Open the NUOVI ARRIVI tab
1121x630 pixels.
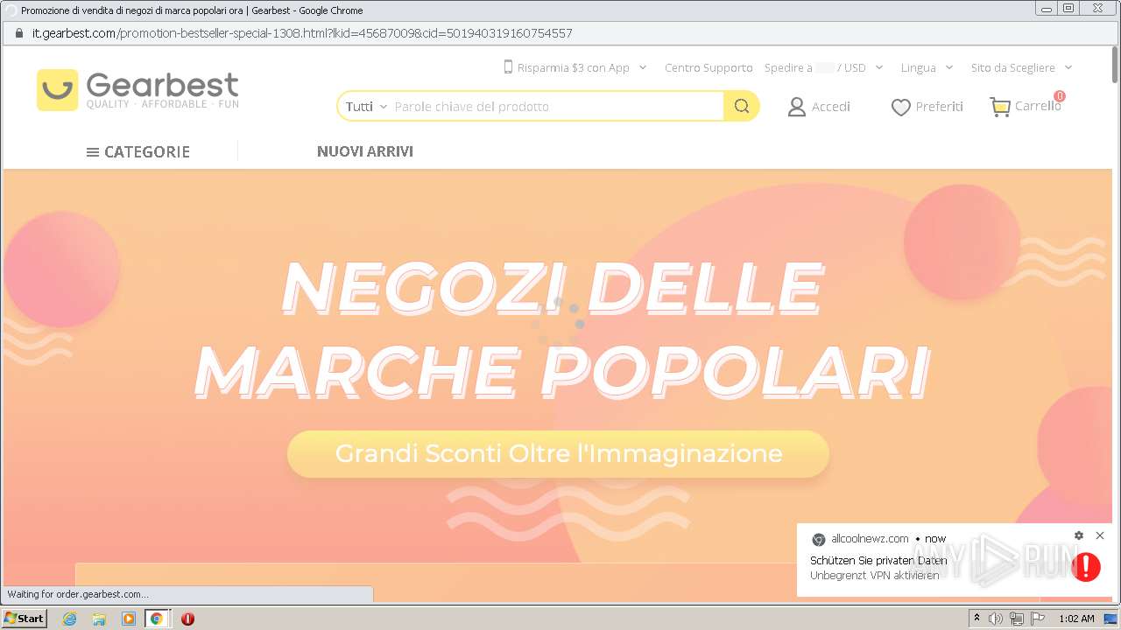tap(365, 151)
